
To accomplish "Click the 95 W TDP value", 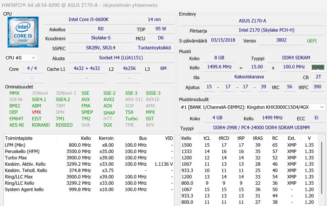I will point(161,29).
